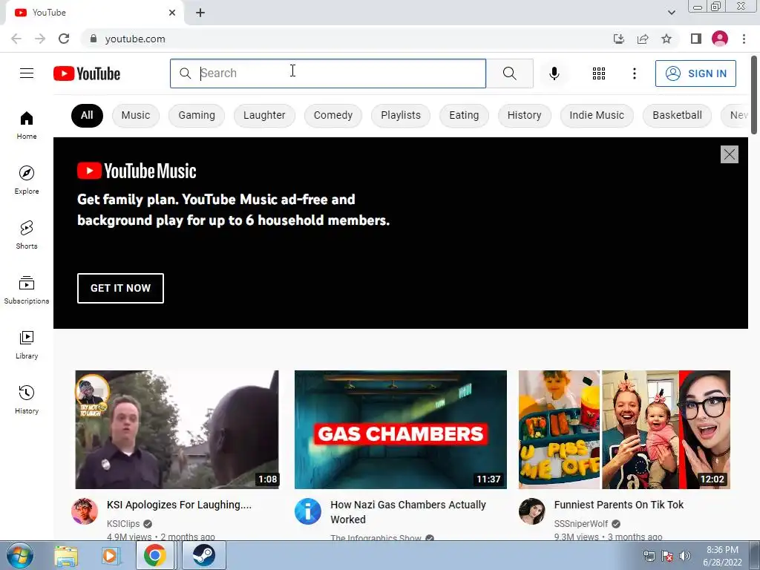Viewport: 760px width, 570px height.
Task: Close the YouTube Music banner
Action: [x=729, y=154]
